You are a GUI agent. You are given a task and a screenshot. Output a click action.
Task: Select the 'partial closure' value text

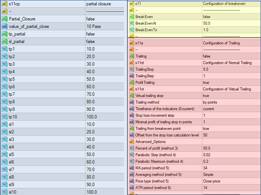pyautogui.click(x=98, y=4)
